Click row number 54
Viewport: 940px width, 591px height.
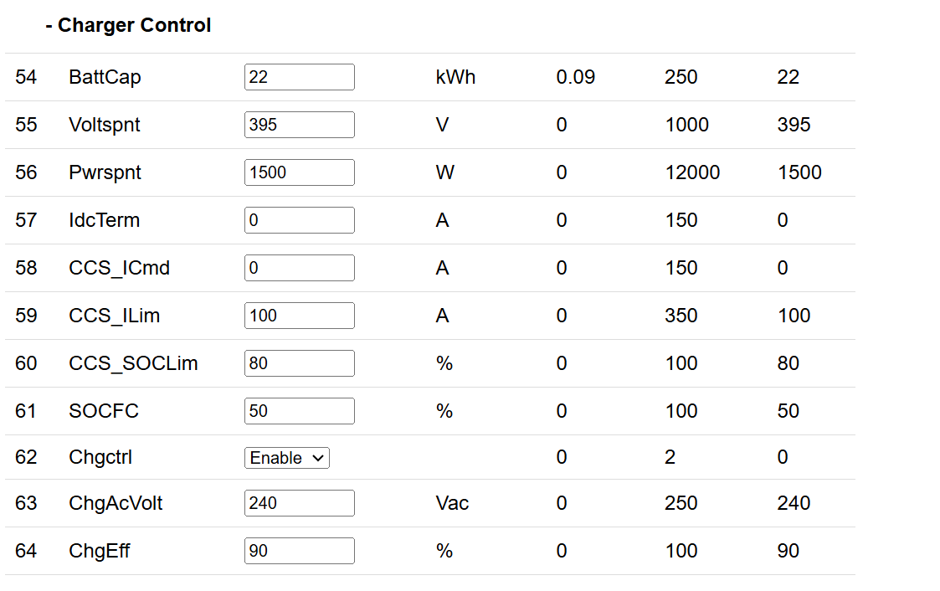pos(26,77)
